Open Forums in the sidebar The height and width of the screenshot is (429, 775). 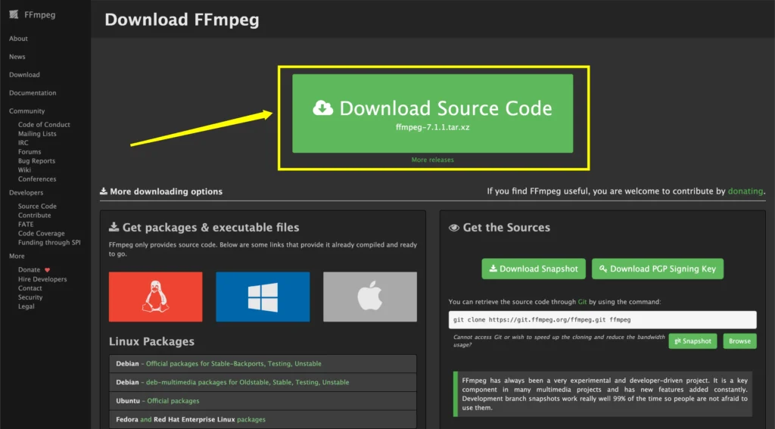tap(30, 152)
